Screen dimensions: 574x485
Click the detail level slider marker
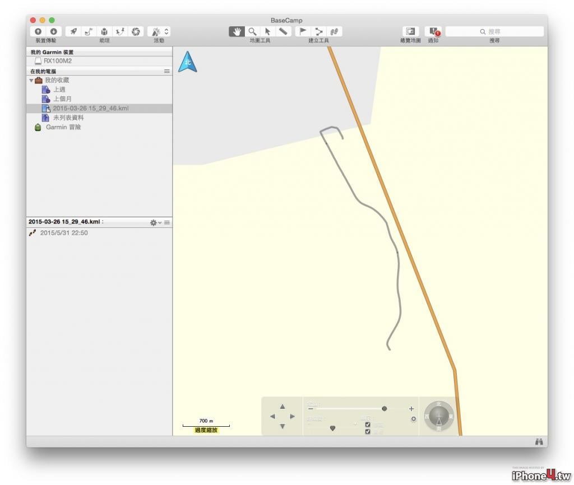[332, 428]
